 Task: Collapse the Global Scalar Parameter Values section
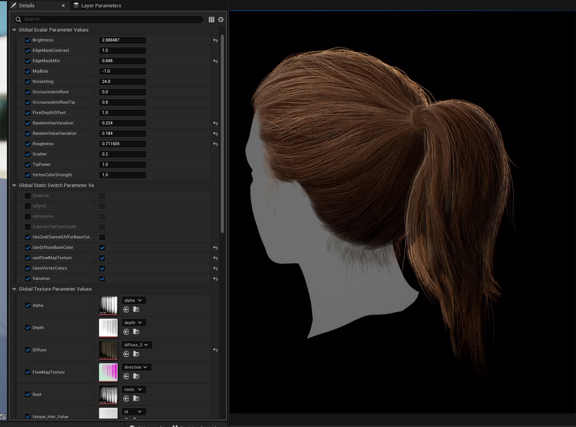point(13,30)
